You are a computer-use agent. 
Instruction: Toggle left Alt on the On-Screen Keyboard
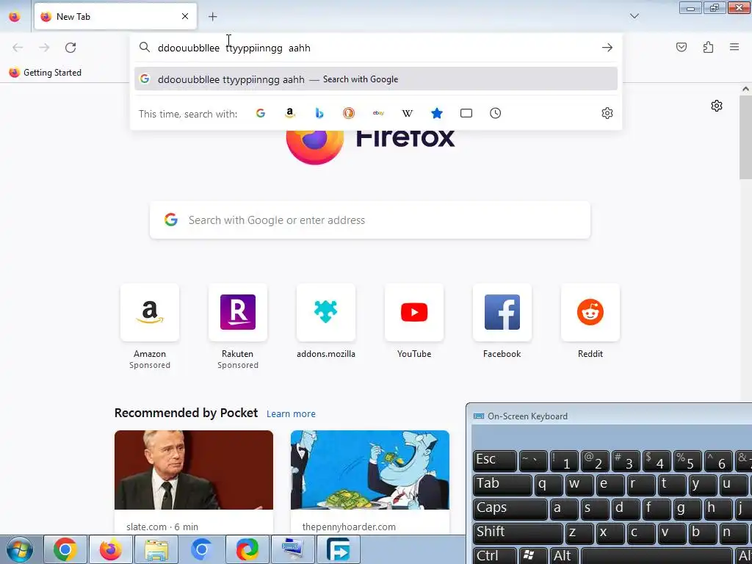tap(564, 556)
